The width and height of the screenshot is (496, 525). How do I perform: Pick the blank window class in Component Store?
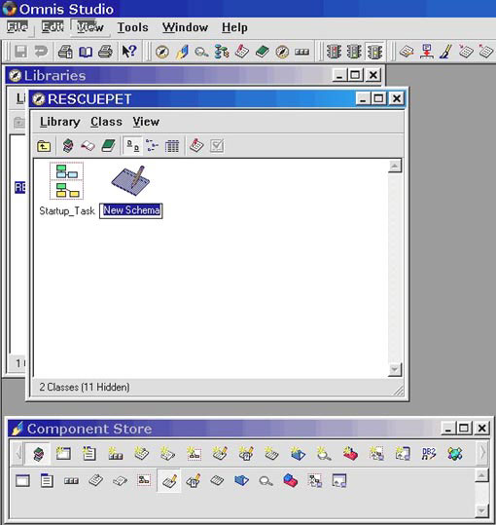coord(22,481)
